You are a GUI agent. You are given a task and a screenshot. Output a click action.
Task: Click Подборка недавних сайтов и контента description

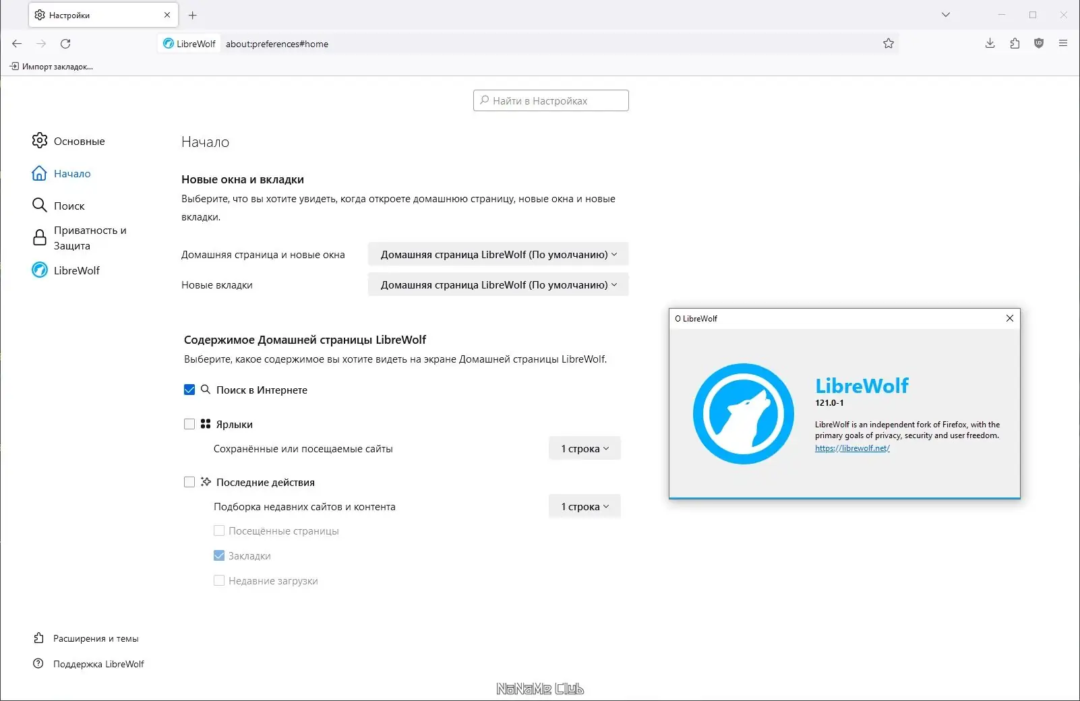(305, 506)
